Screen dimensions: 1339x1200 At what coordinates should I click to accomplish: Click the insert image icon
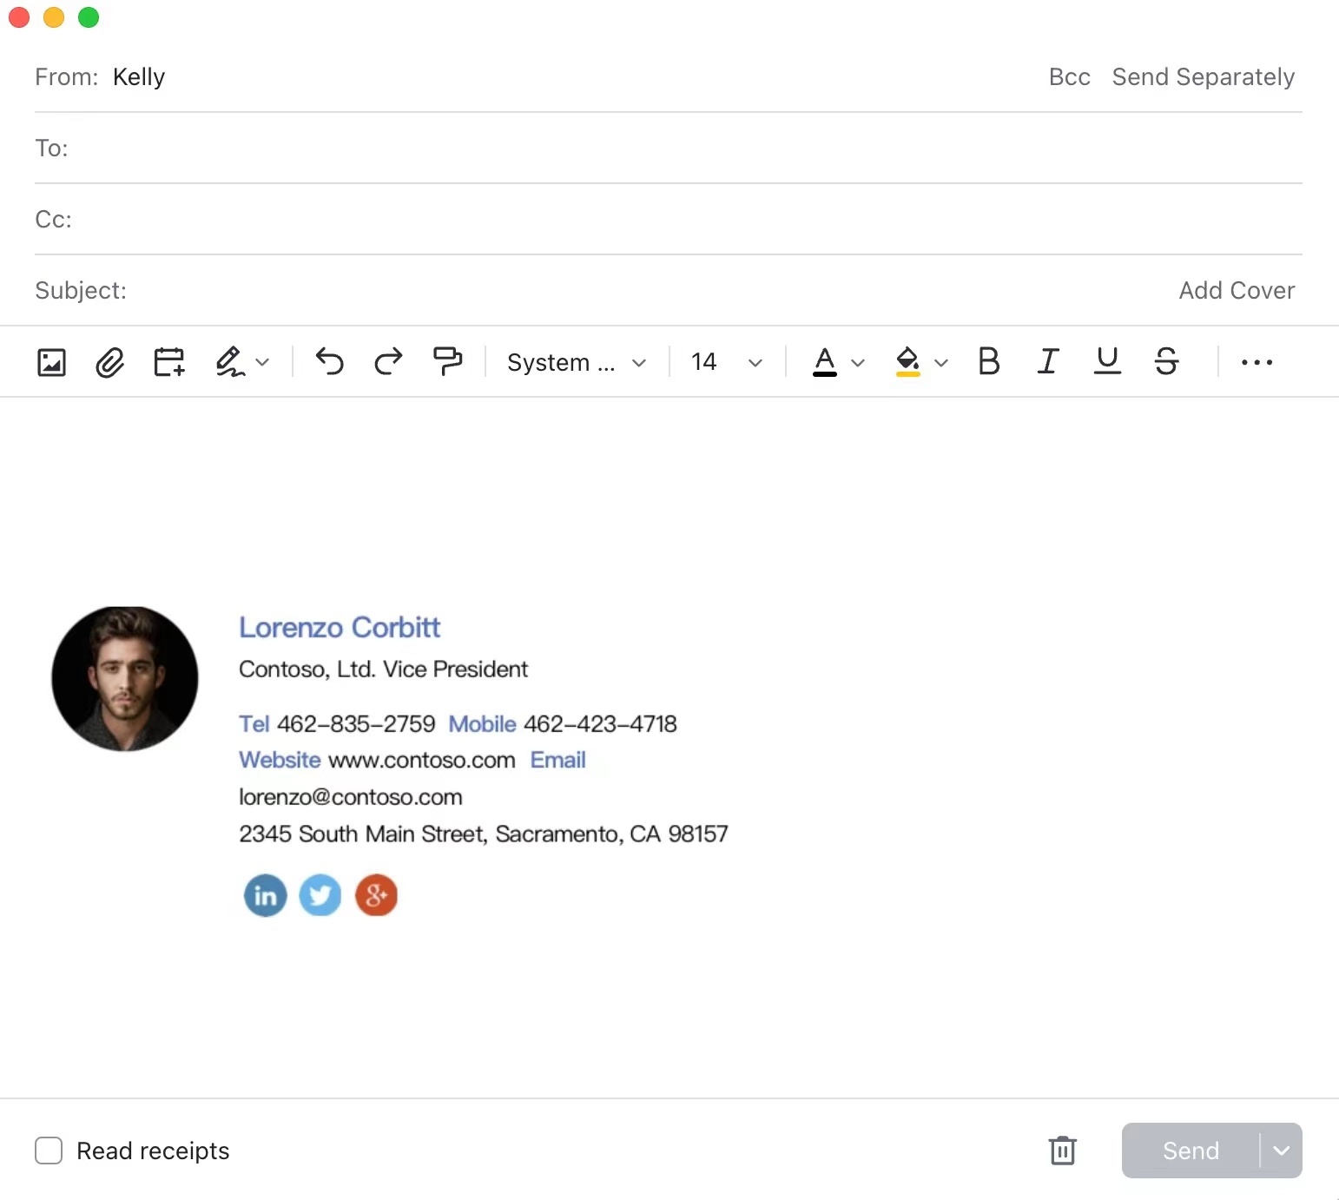point(51,362)
